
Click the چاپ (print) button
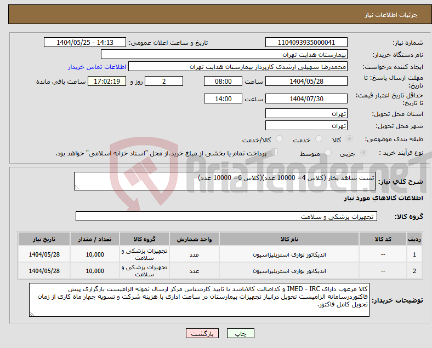240,333
